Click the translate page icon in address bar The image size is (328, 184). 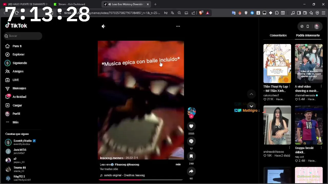[172, 13]
